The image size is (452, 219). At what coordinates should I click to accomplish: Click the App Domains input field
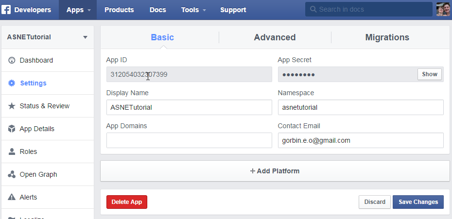click(189, 140)
